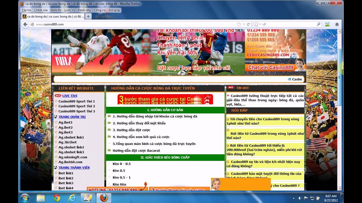This screenshot has height=203, width=362.
Task: Open Casino889 Sport Tivi 2 link
Action: pyautogui.click(x=77, y=106)
